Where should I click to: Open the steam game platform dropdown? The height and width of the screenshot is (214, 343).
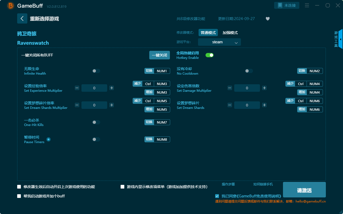coord(219,42)
